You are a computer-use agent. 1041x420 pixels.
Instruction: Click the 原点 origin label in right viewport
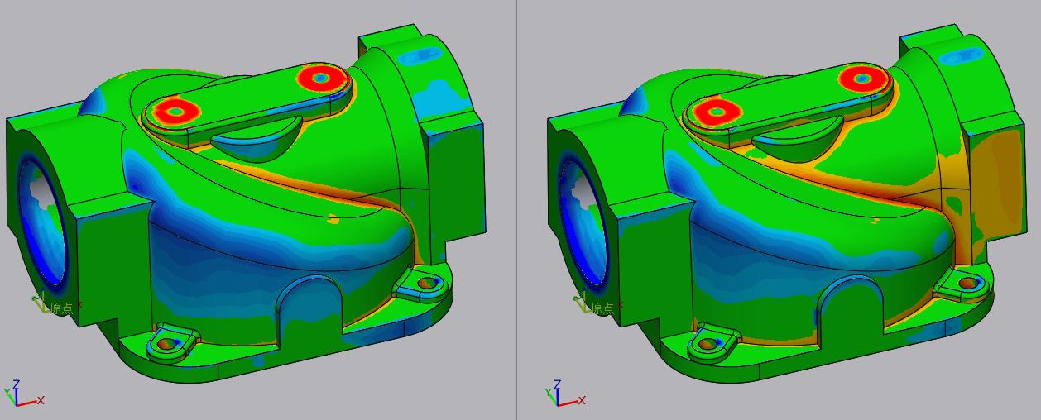(x=602, y=308)
